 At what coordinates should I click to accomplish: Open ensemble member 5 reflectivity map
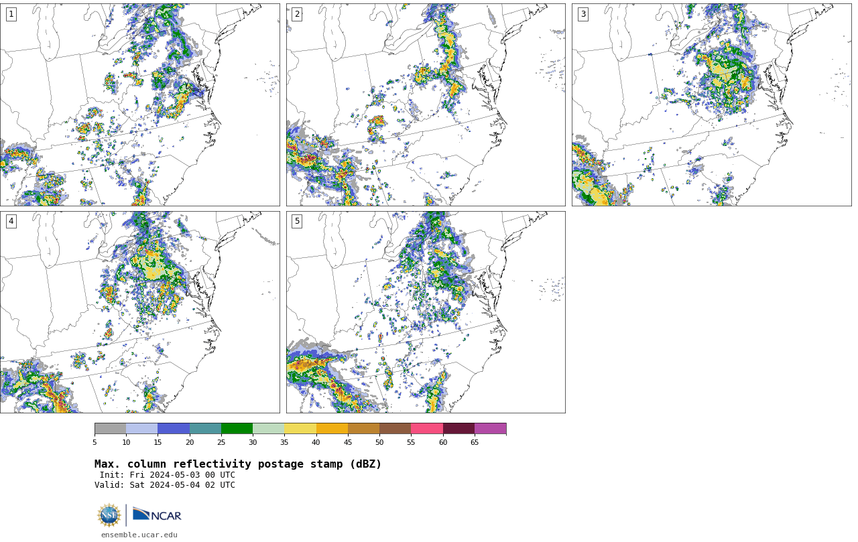426,312
